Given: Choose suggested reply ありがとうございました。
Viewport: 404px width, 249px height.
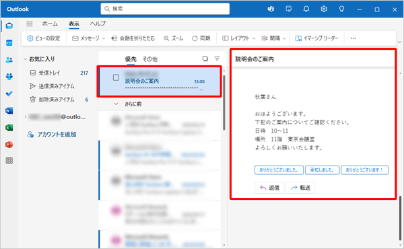Looking at the screenshot, I should (x=279, y=170).
